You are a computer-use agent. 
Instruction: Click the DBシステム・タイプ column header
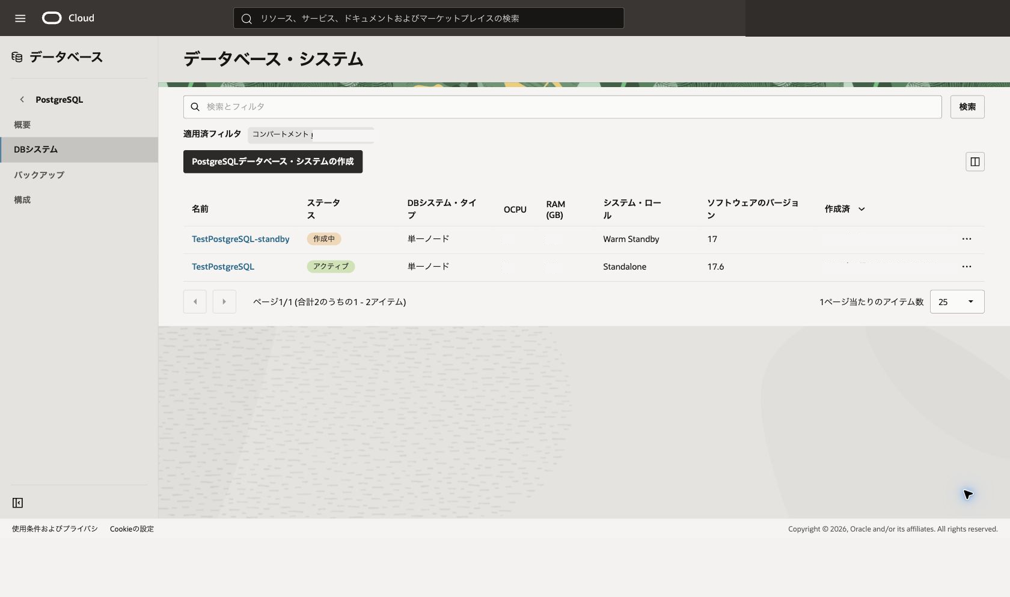click(442, 209)
